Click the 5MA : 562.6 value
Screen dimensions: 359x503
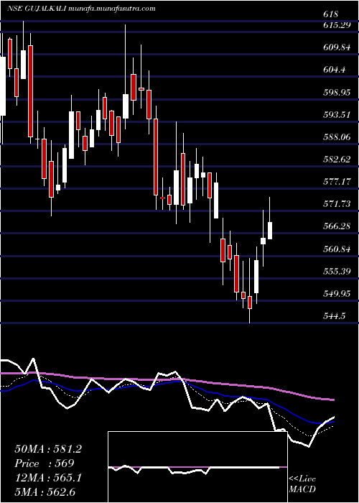click(x=45, y=492)
